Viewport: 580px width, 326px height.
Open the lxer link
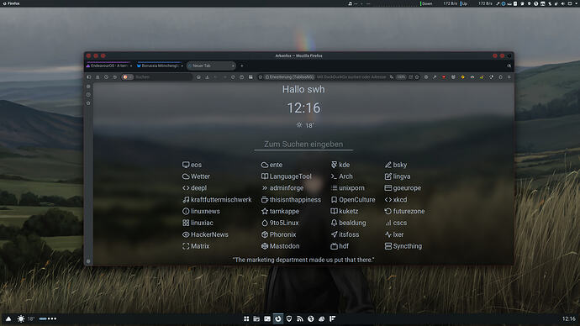coord(394,234)
